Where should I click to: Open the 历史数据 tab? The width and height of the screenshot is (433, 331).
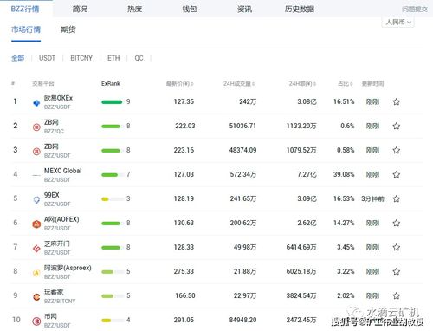tap(300, 9)
